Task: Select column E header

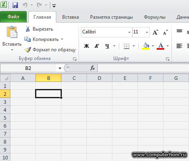Action: (125, 78)
